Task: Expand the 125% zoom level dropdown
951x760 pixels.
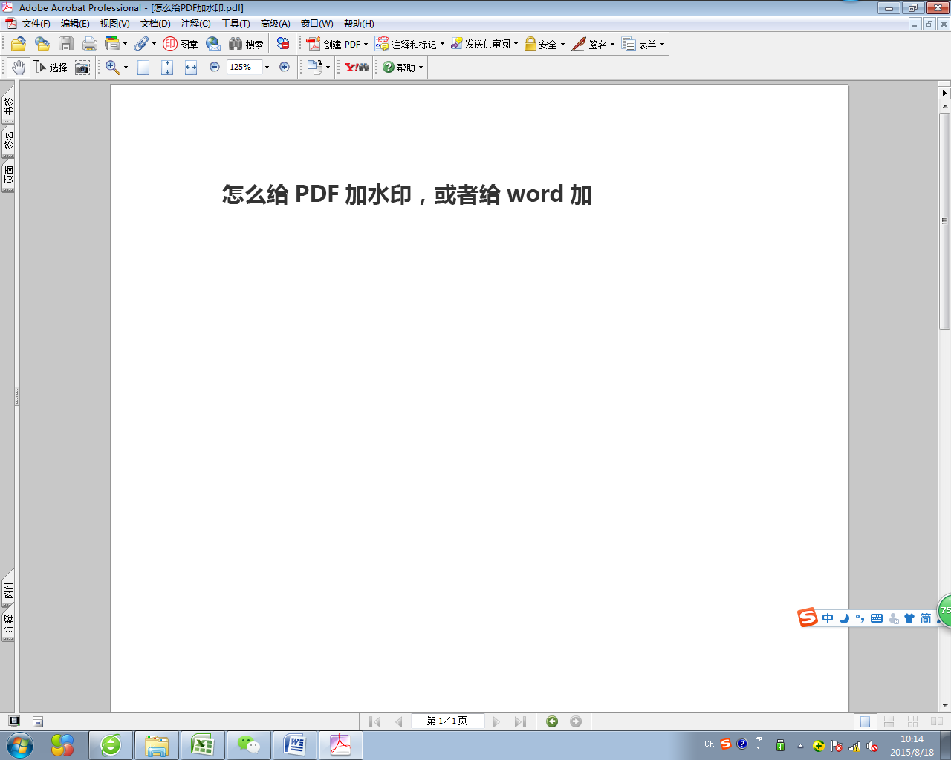Action: click(267, 67)
